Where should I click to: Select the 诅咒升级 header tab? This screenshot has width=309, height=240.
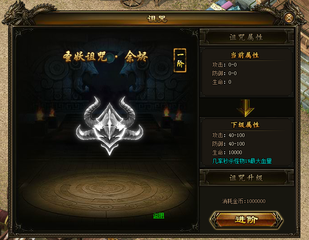click(x=247, y=178)
